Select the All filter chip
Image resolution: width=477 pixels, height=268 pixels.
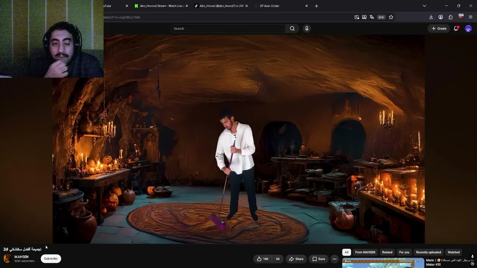click(347, 252)
